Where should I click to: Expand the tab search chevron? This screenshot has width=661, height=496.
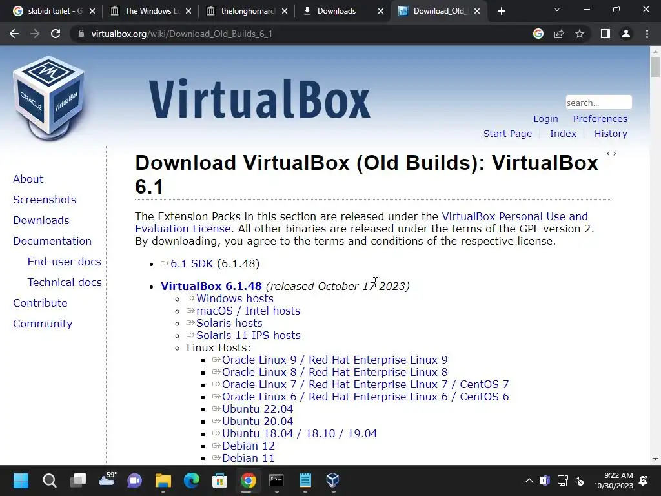click(x=557, y=9)
